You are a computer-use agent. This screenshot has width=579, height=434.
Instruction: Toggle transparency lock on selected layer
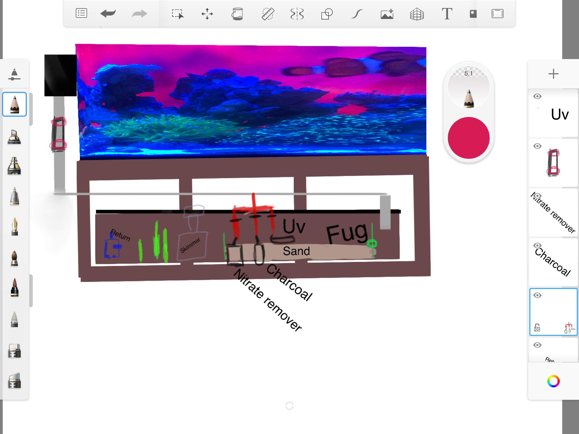pyautogui.click(x=537, y=328)
